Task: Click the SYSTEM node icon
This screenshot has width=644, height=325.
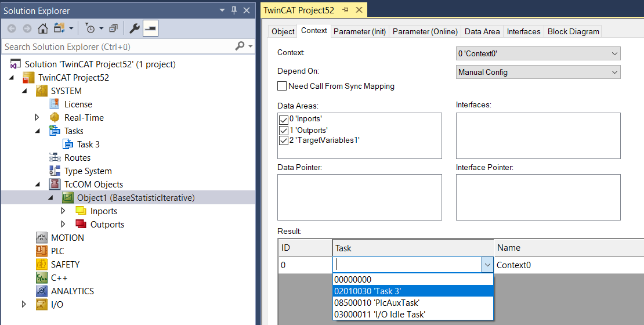Action: (x=42, y=91)
